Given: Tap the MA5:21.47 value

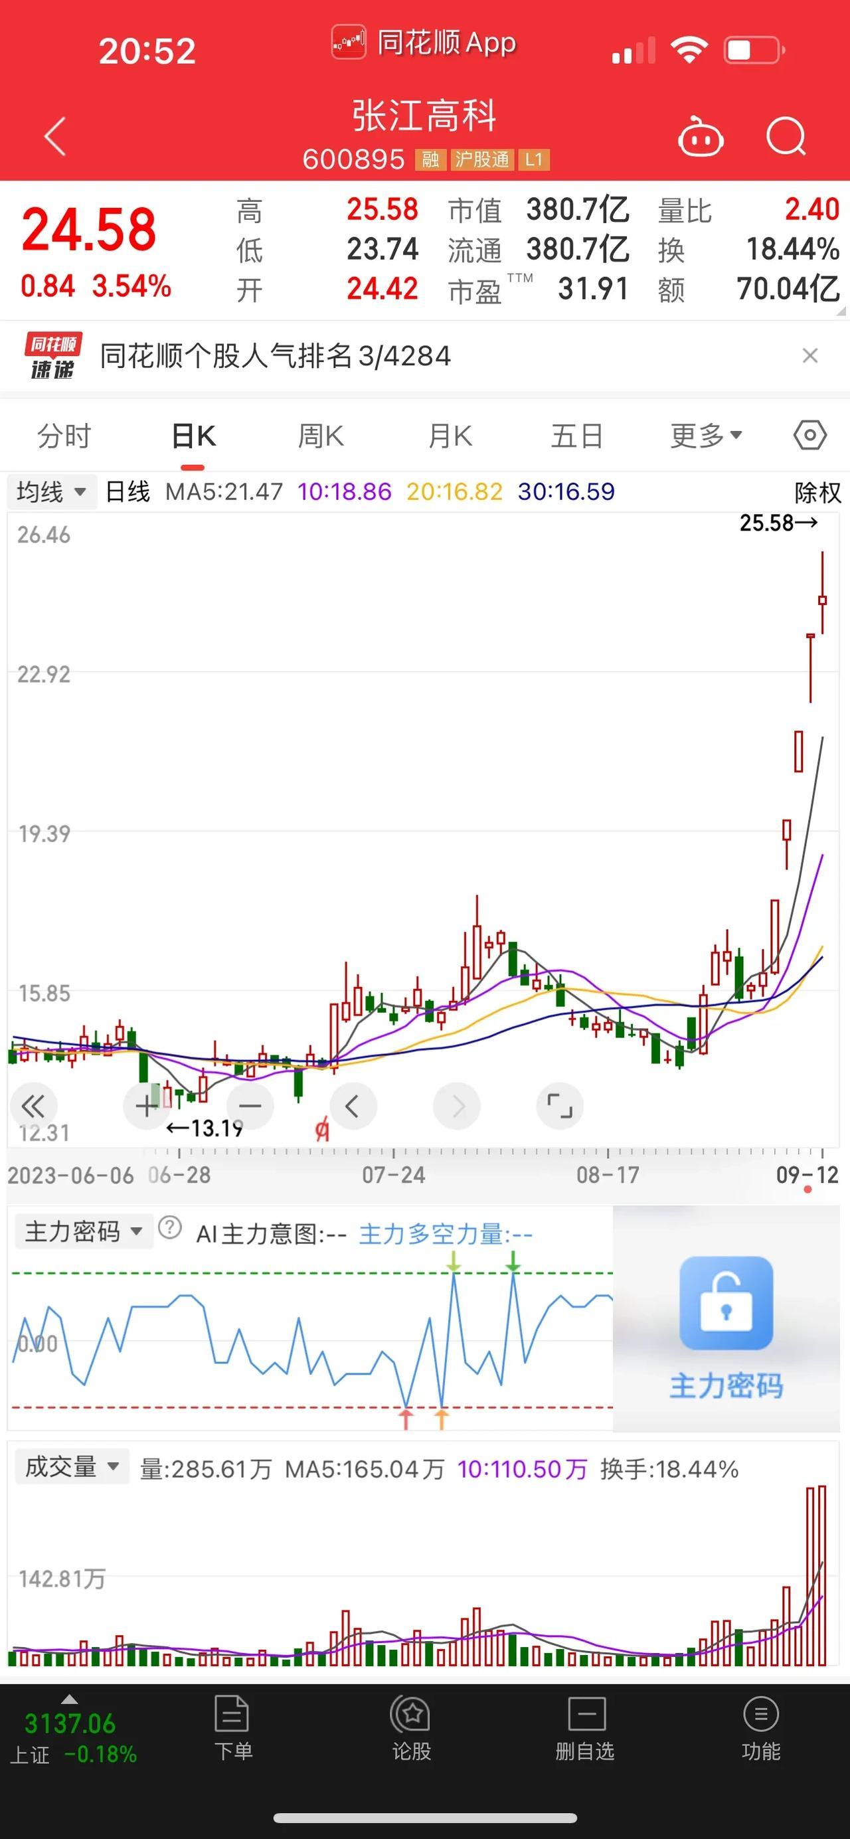Looking at the screenshot, I should (224, 492).
